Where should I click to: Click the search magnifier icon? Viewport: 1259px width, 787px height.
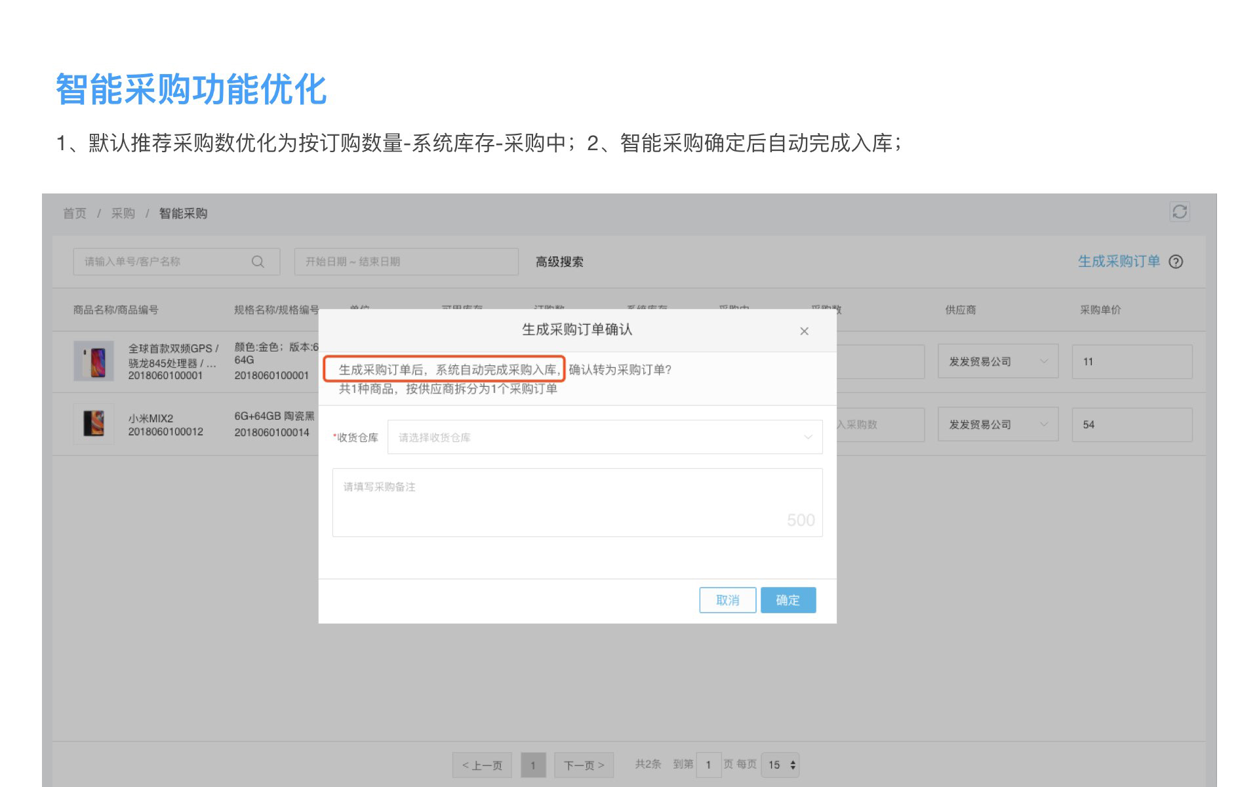(258, 262)
